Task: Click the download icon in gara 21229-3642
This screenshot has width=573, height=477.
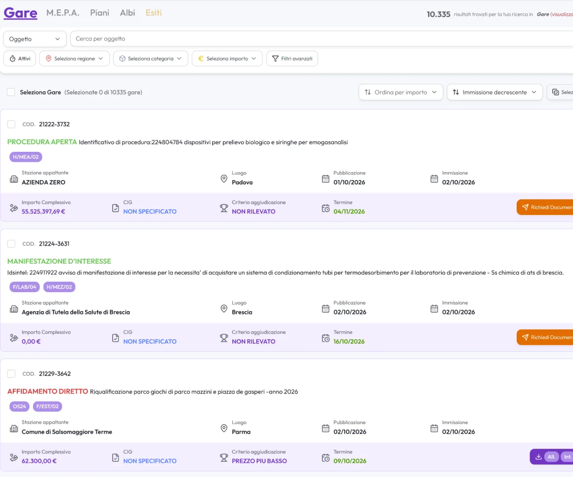Action: (x=539, y=457)
